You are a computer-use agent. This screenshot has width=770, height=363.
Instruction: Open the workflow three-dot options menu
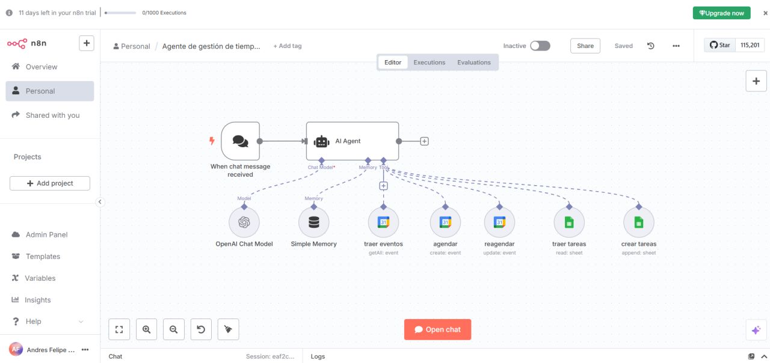tap(676, 46)
